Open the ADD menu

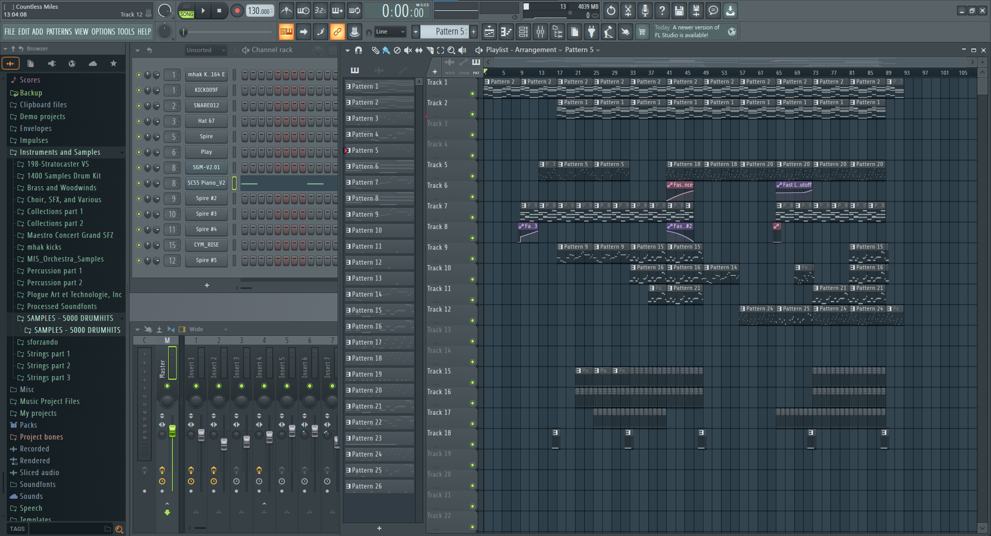click(38, 32)
